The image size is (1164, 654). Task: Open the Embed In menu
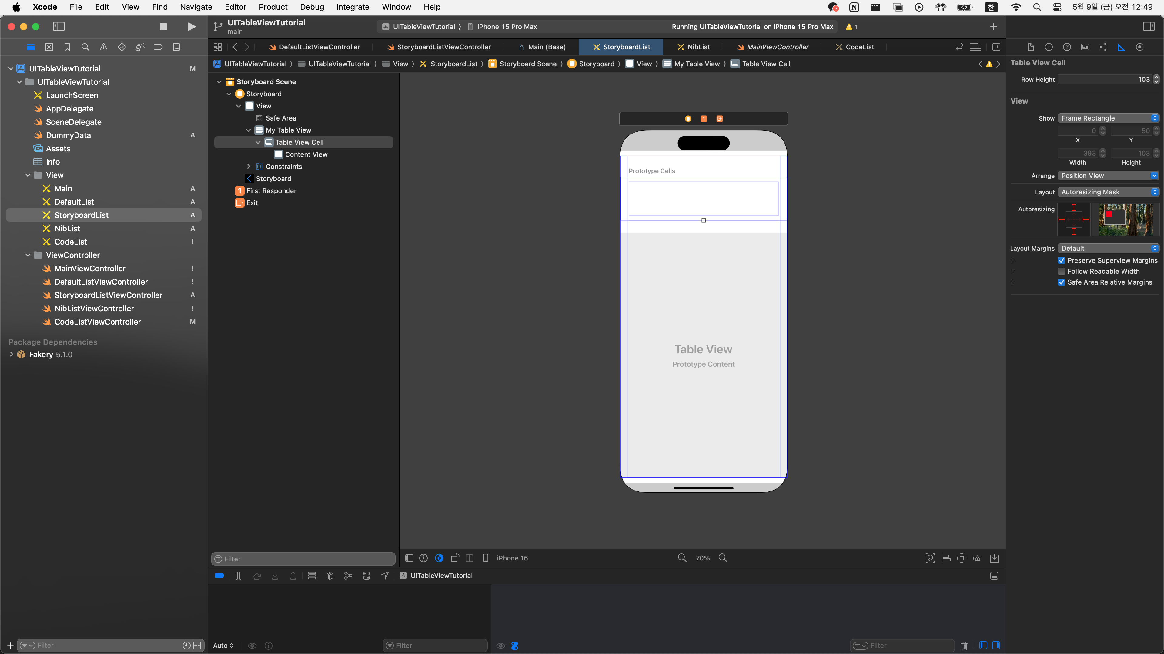pos(995,558)
